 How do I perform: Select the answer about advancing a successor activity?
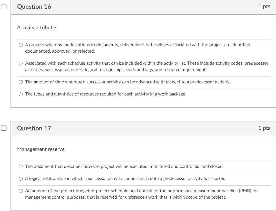(x=21, y=82)
